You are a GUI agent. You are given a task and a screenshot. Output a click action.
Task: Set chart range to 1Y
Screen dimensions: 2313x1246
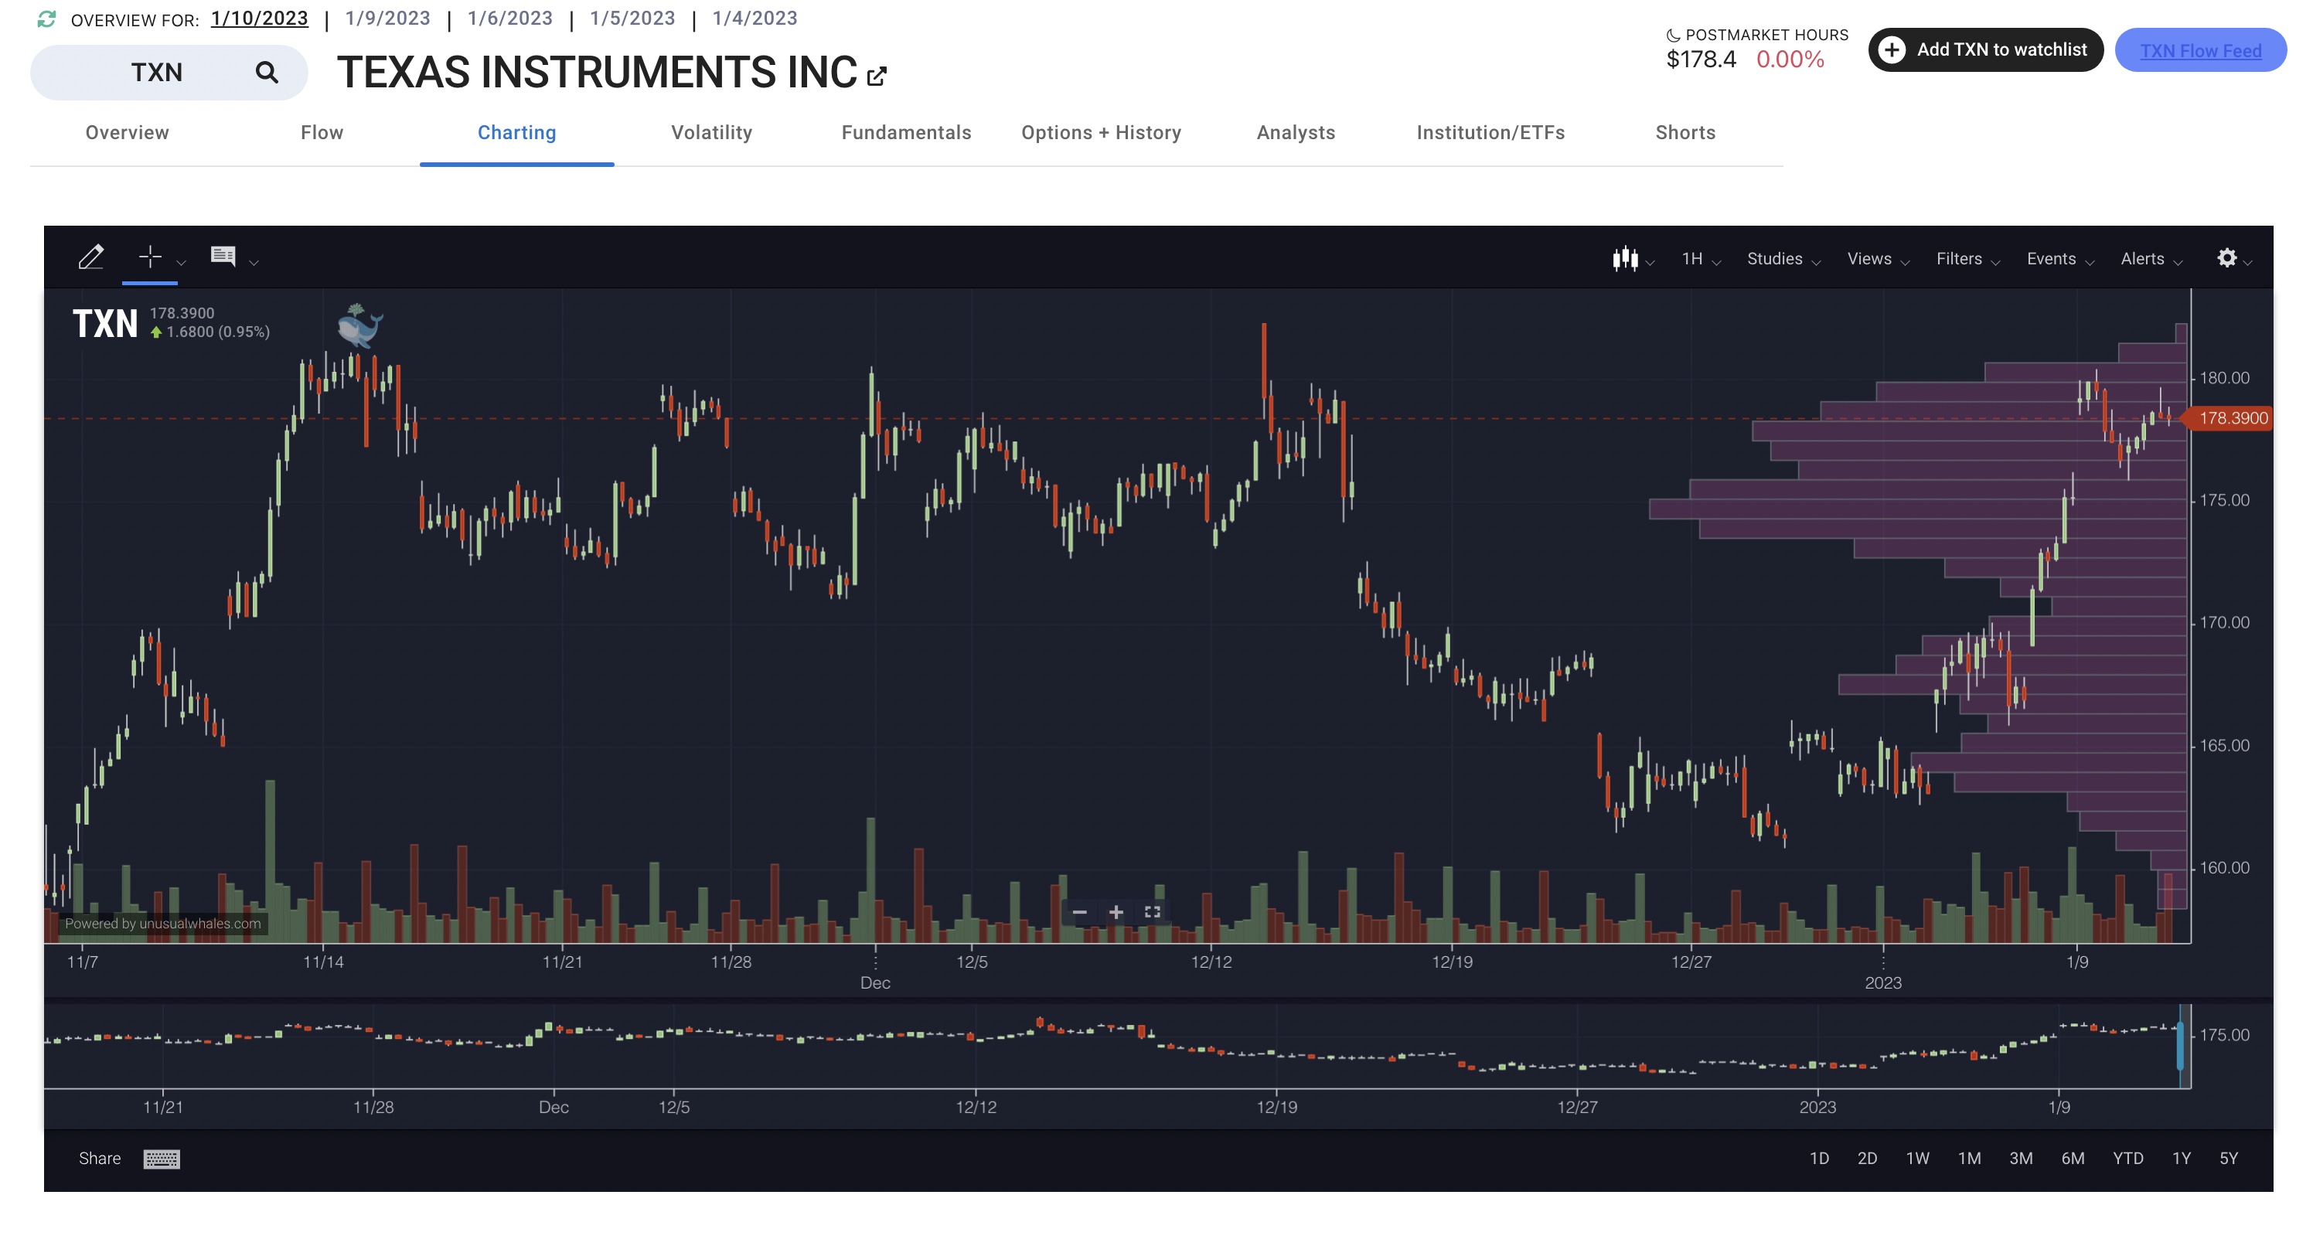2182,1158
